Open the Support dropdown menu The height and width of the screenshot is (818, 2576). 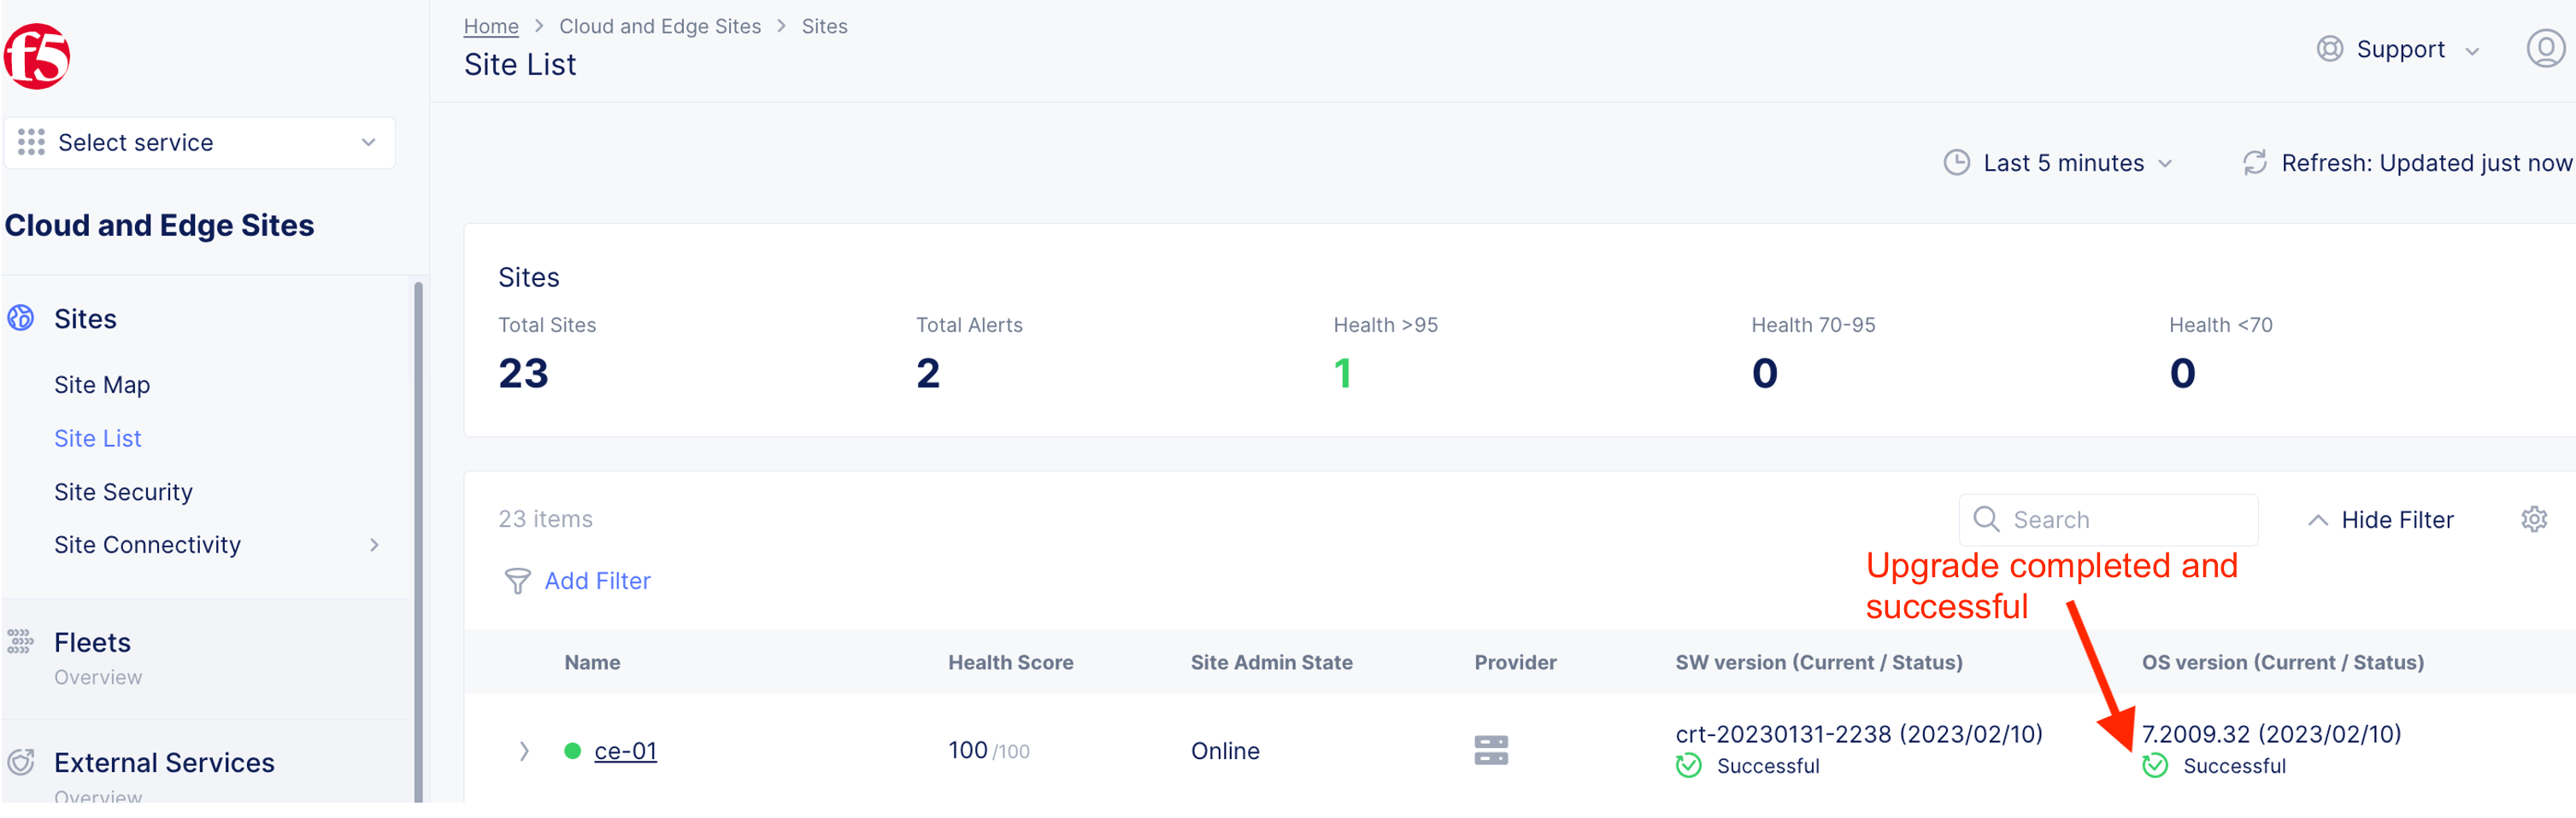point(2398,49)
